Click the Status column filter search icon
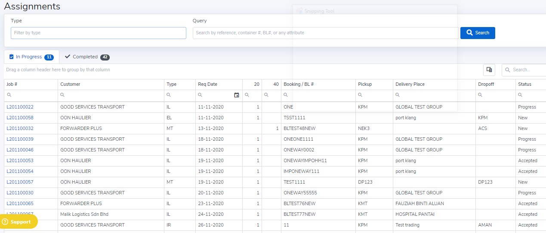The height and width of the screenshot is (233, 546). point(521,95)
